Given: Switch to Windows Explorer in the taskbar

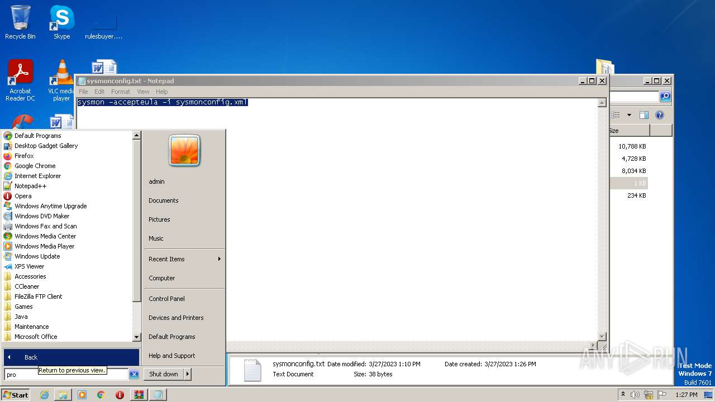Looking at the screenshot, I should 63,395.
